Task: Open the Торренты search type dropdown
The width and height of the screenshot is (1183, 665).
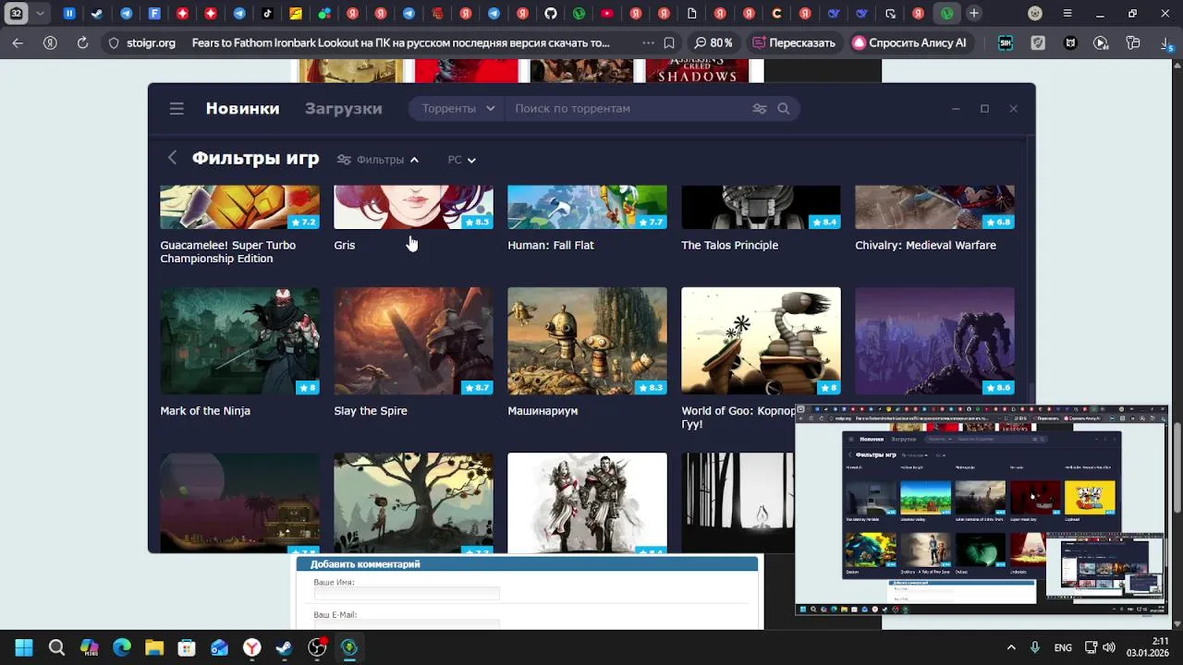Action: (457, 108)
